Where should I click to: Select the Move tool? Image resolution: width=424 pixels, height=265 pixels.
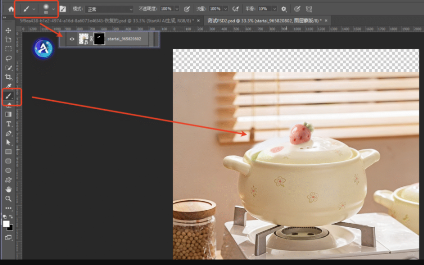pos(8,30)
